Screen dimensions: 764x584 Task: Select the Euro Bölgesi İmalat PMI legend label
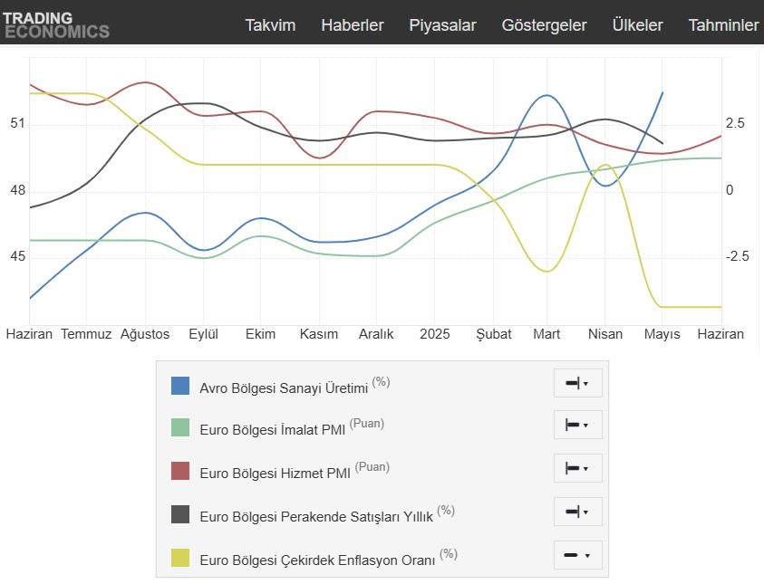coord(273,430)
